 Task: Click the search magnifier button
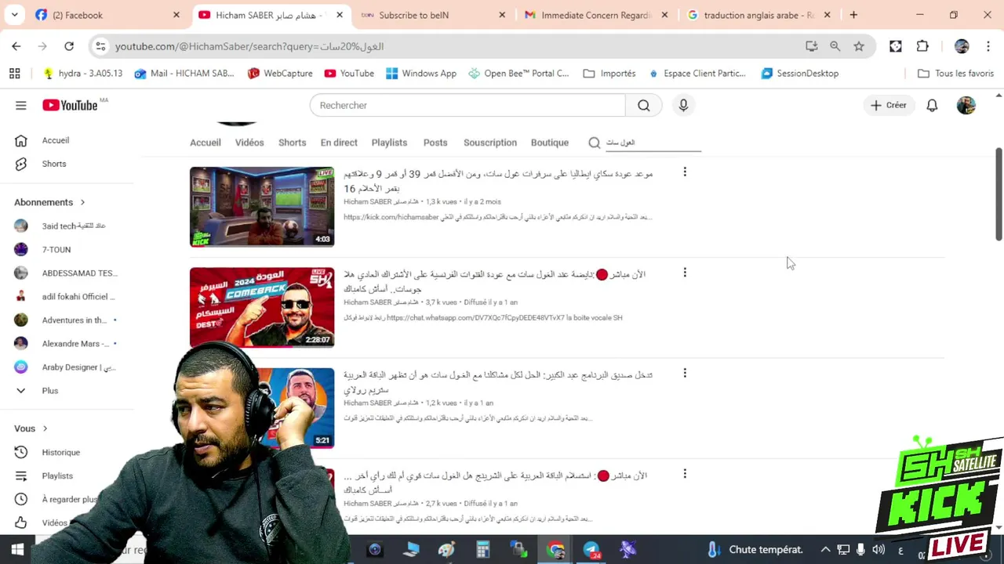644,105
